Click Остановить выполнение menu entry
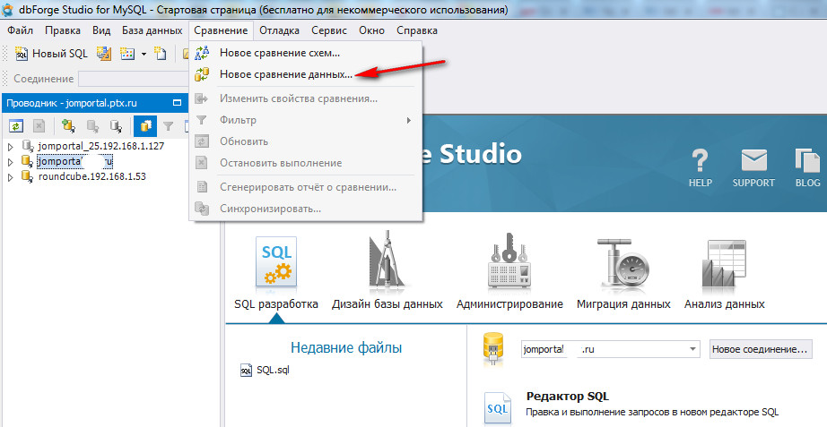 [x=305, y=163]
